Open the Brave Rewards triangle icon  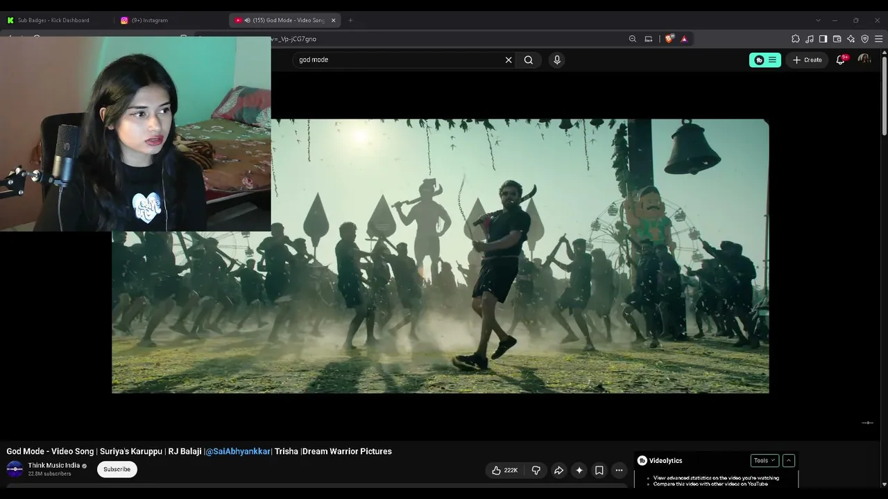(684, 39)
